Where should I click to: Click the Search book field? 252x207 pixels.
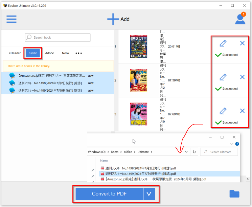point(58,38)
